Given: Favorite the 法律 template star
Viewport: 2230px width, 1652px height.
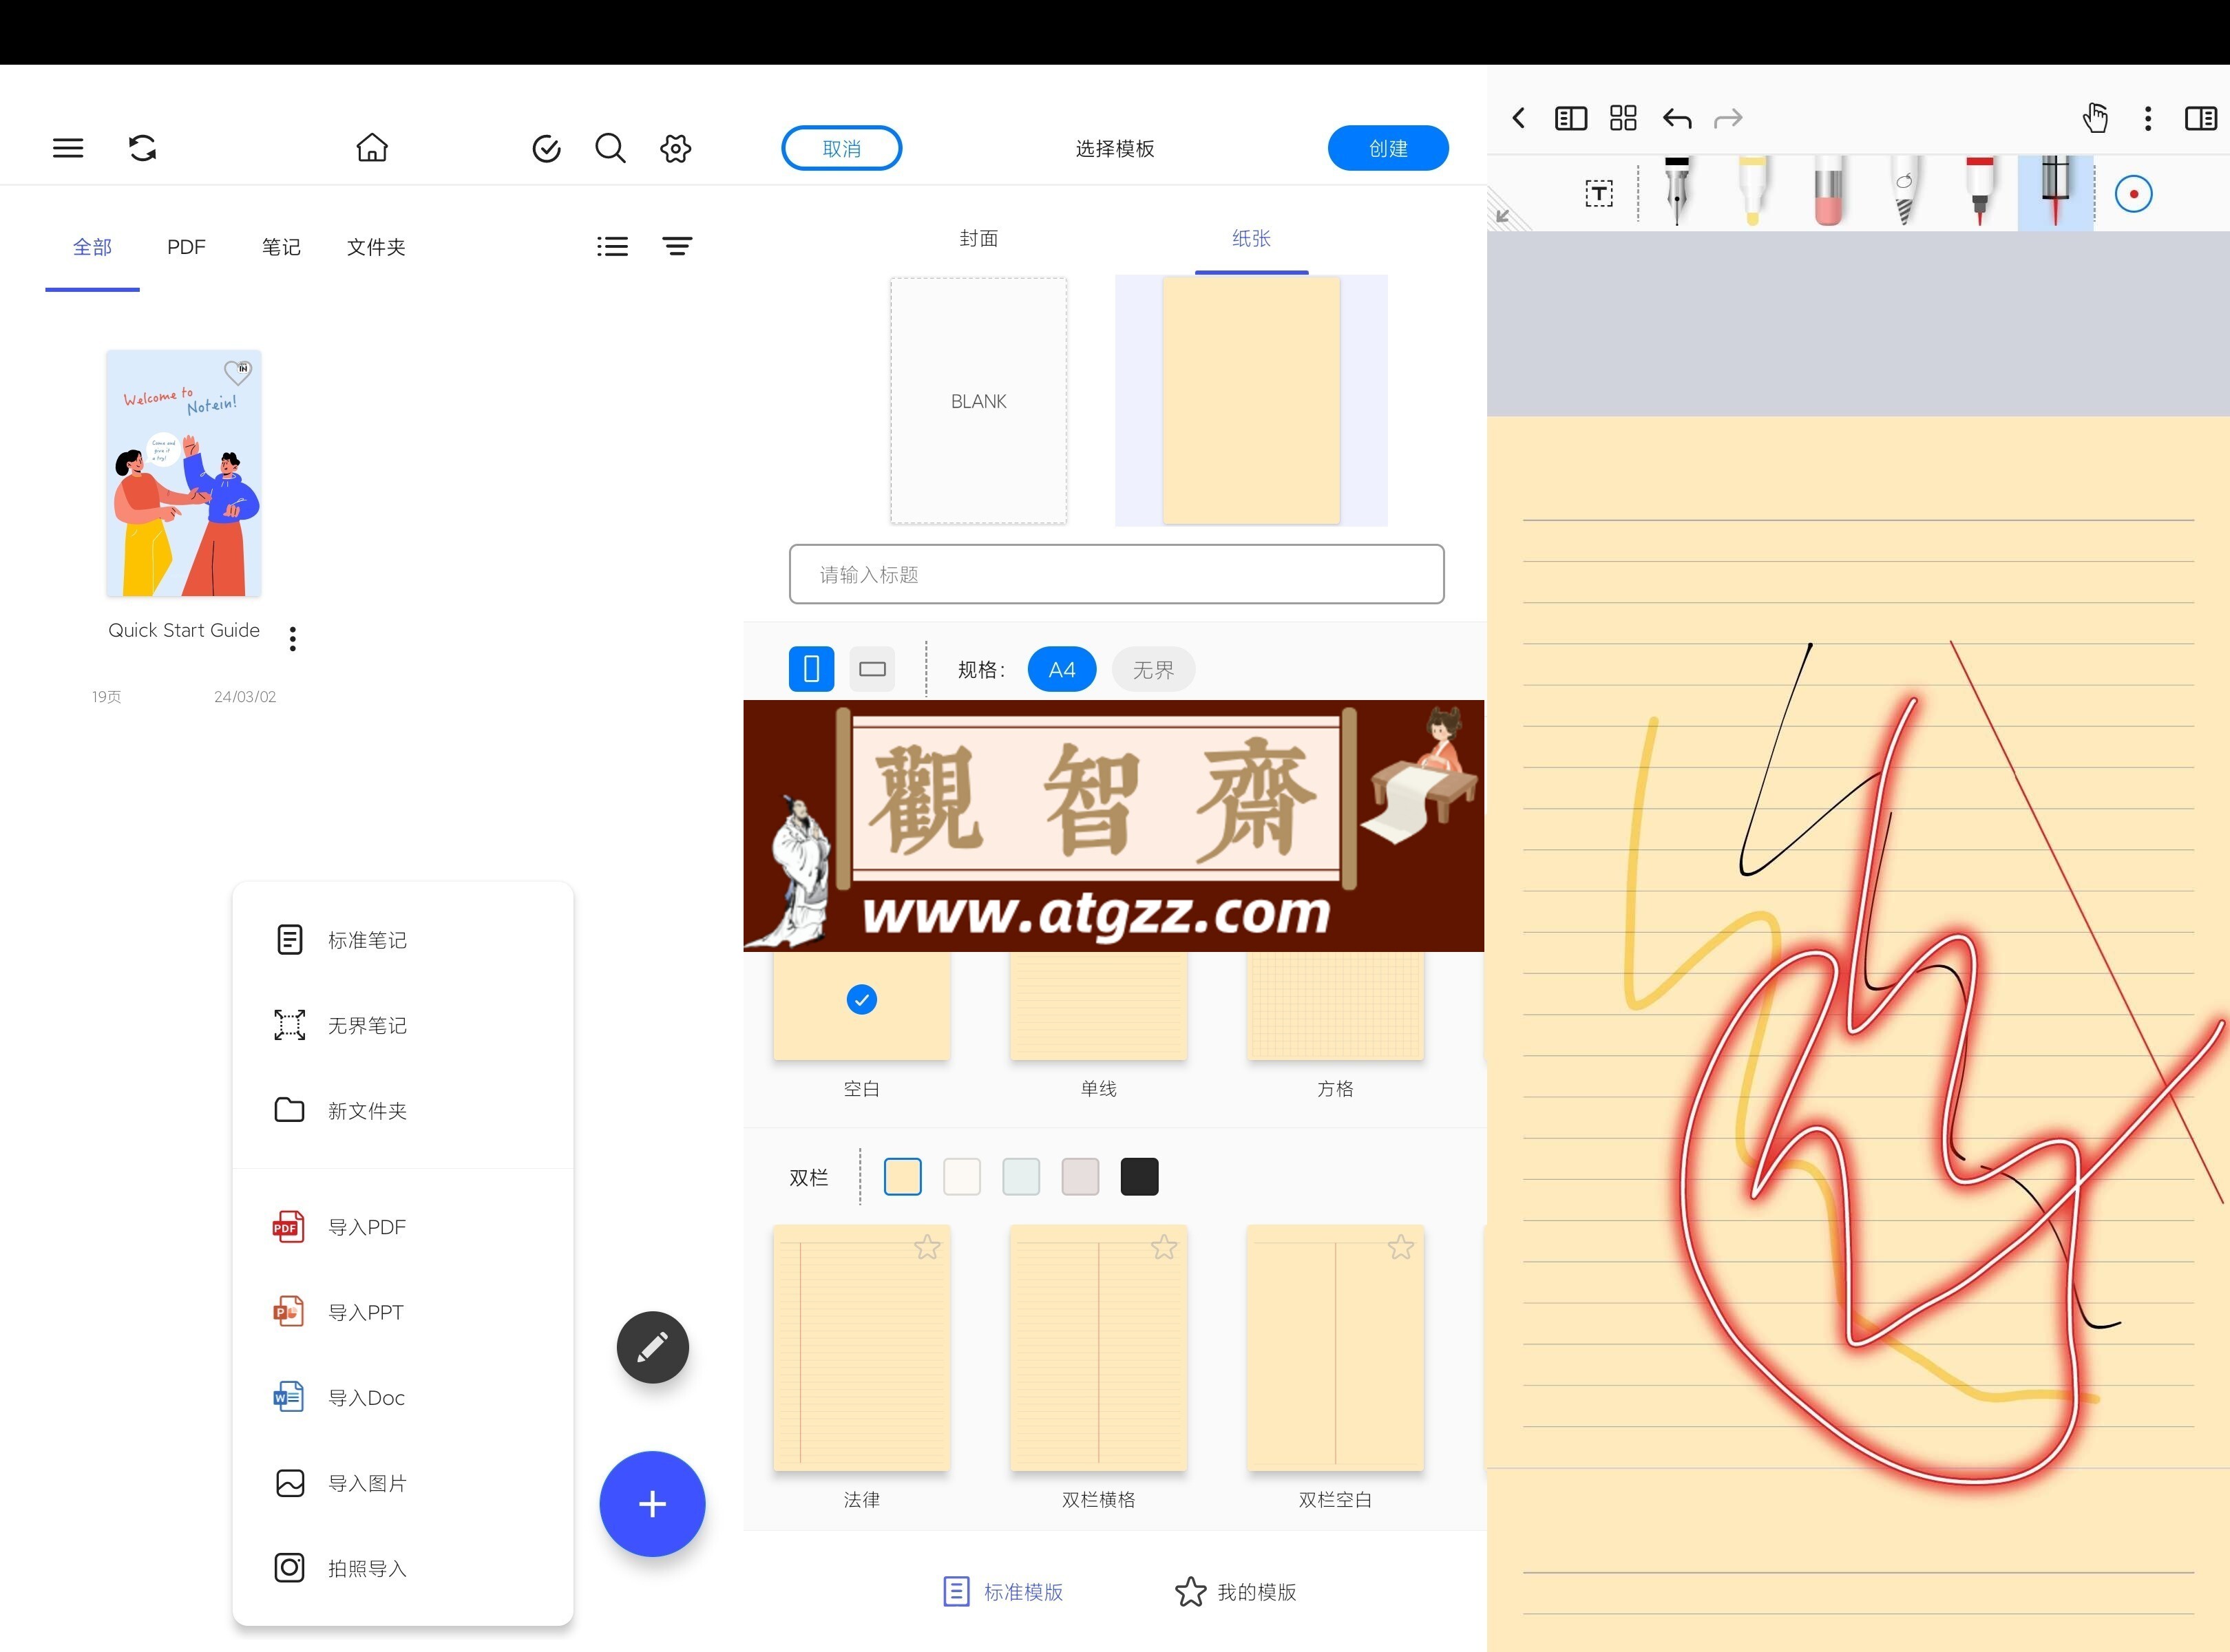Looking at the screenshot, I should click(x=927, y=1247).
